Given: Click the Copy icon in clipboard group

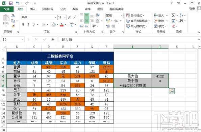Looking at the screenshot, I should (x=13, y=21).
